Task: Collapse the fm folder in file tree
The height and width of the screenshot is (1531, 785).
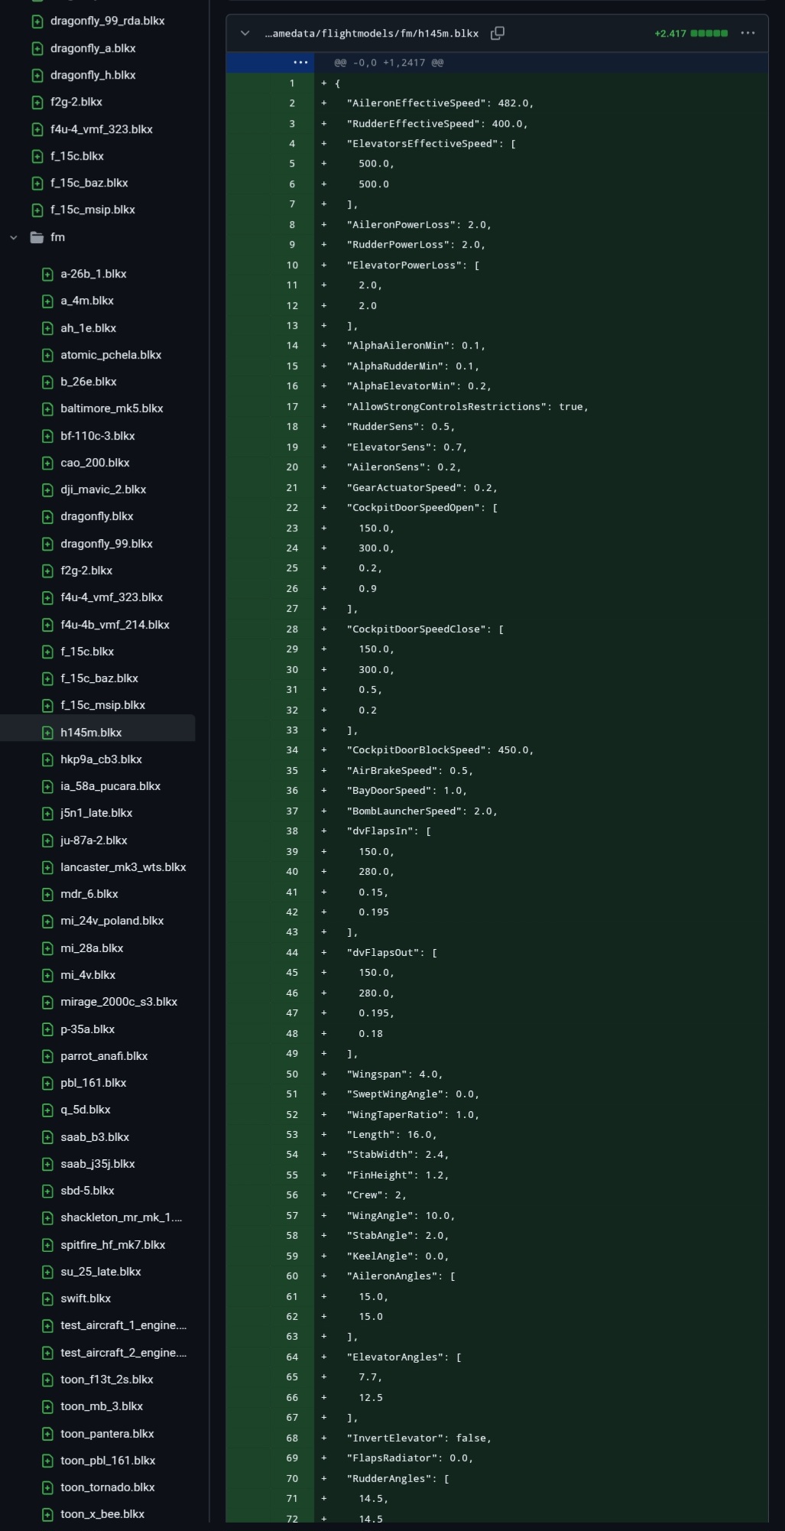Action: tap(14, 237)
